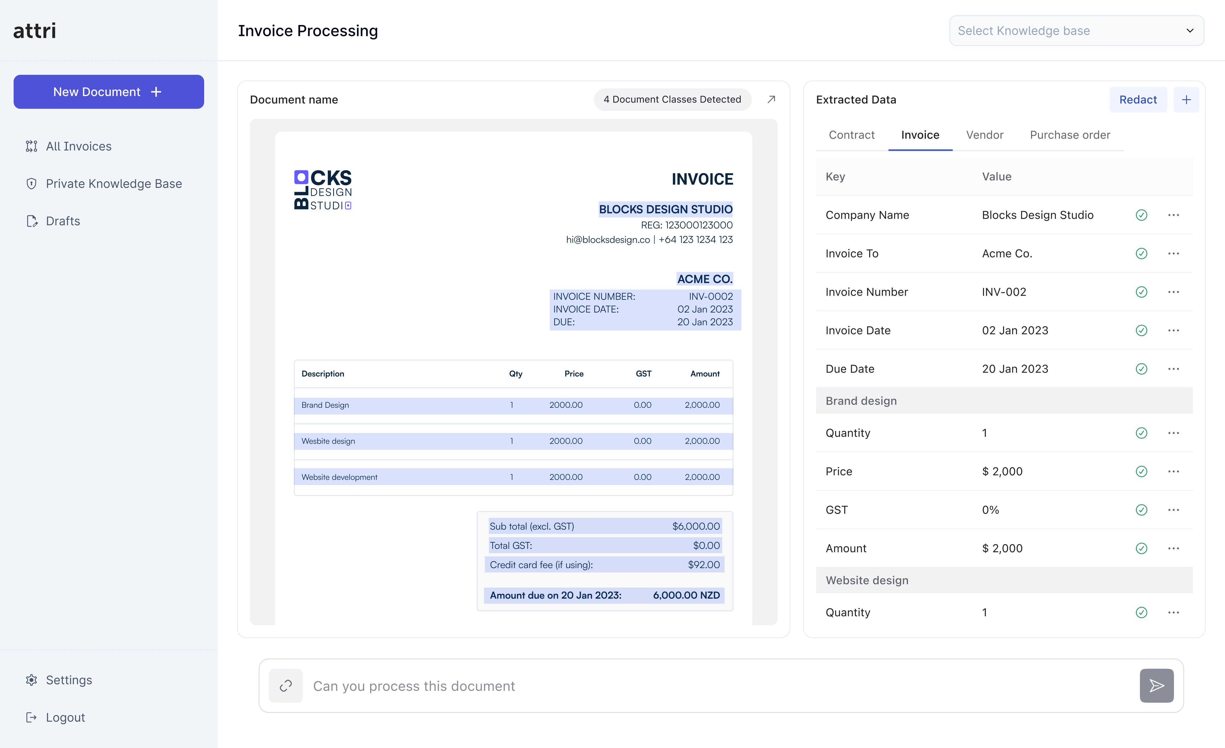This screenshot has height=748, width=1225.
Task: Toggle verified check for Invoice Number
Action: [1141, 292]
